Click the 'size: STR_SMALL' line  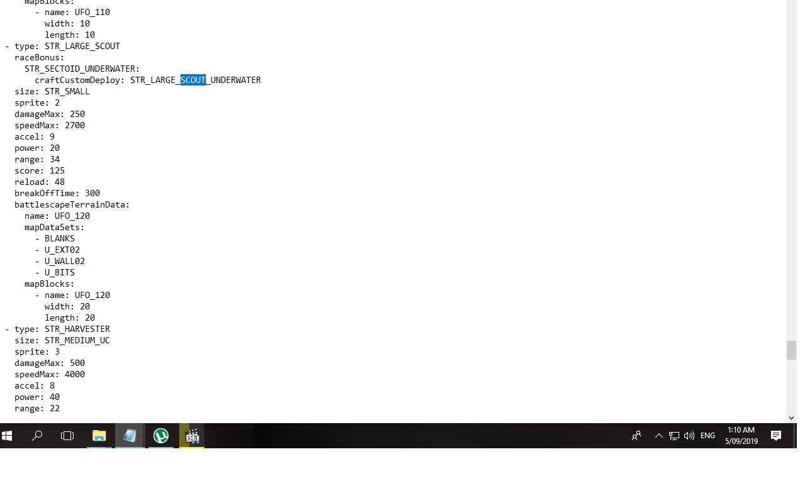point(52,91)
